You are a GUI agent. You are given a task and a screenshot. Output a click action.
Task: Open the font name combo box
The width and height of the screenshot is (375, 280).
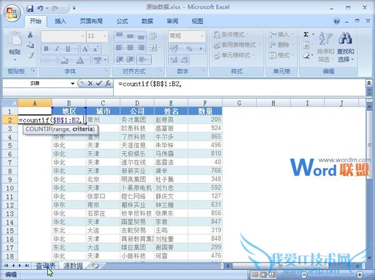pos(63,36)
